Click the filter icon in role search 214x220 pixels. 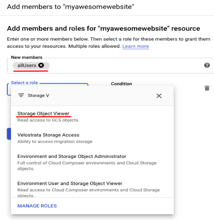[21, 96]
